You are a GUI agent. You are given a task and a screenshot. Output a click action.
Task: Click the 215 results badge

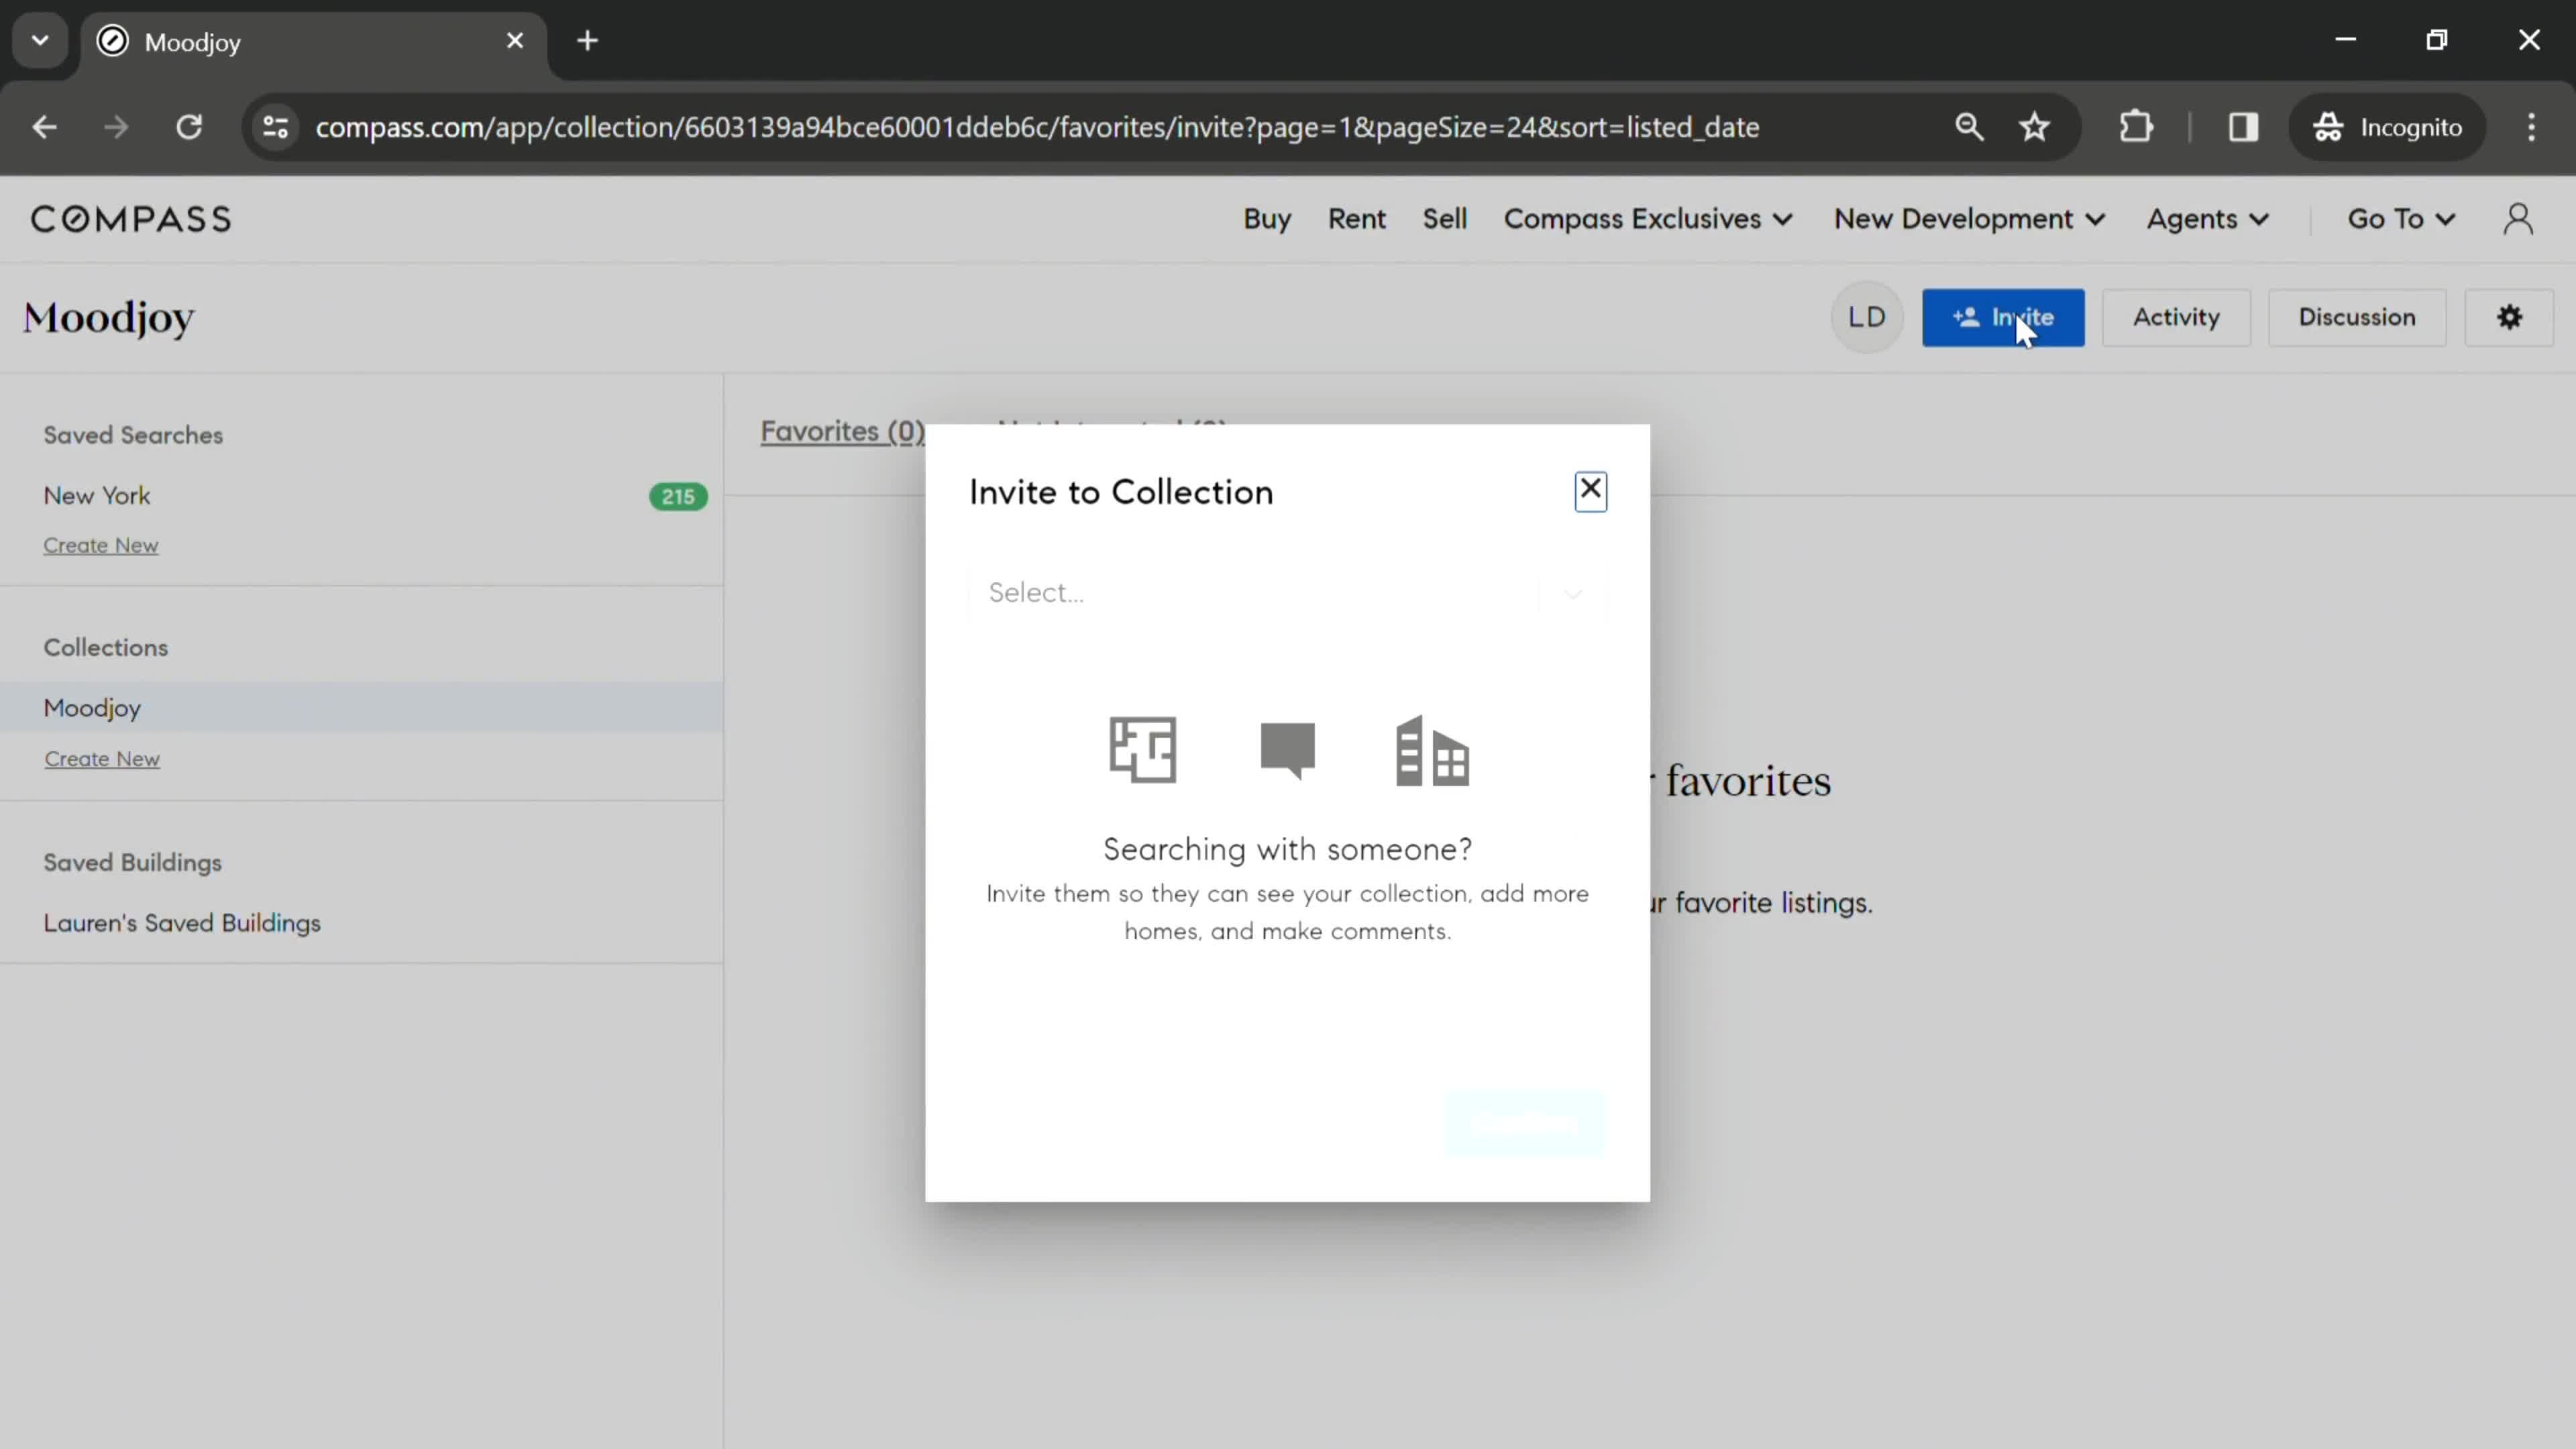pos(678,497)
